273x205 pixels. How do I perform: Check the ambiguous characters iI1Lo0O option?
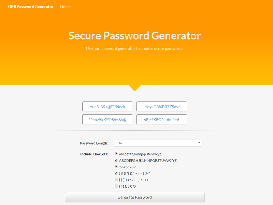[116, 186]
